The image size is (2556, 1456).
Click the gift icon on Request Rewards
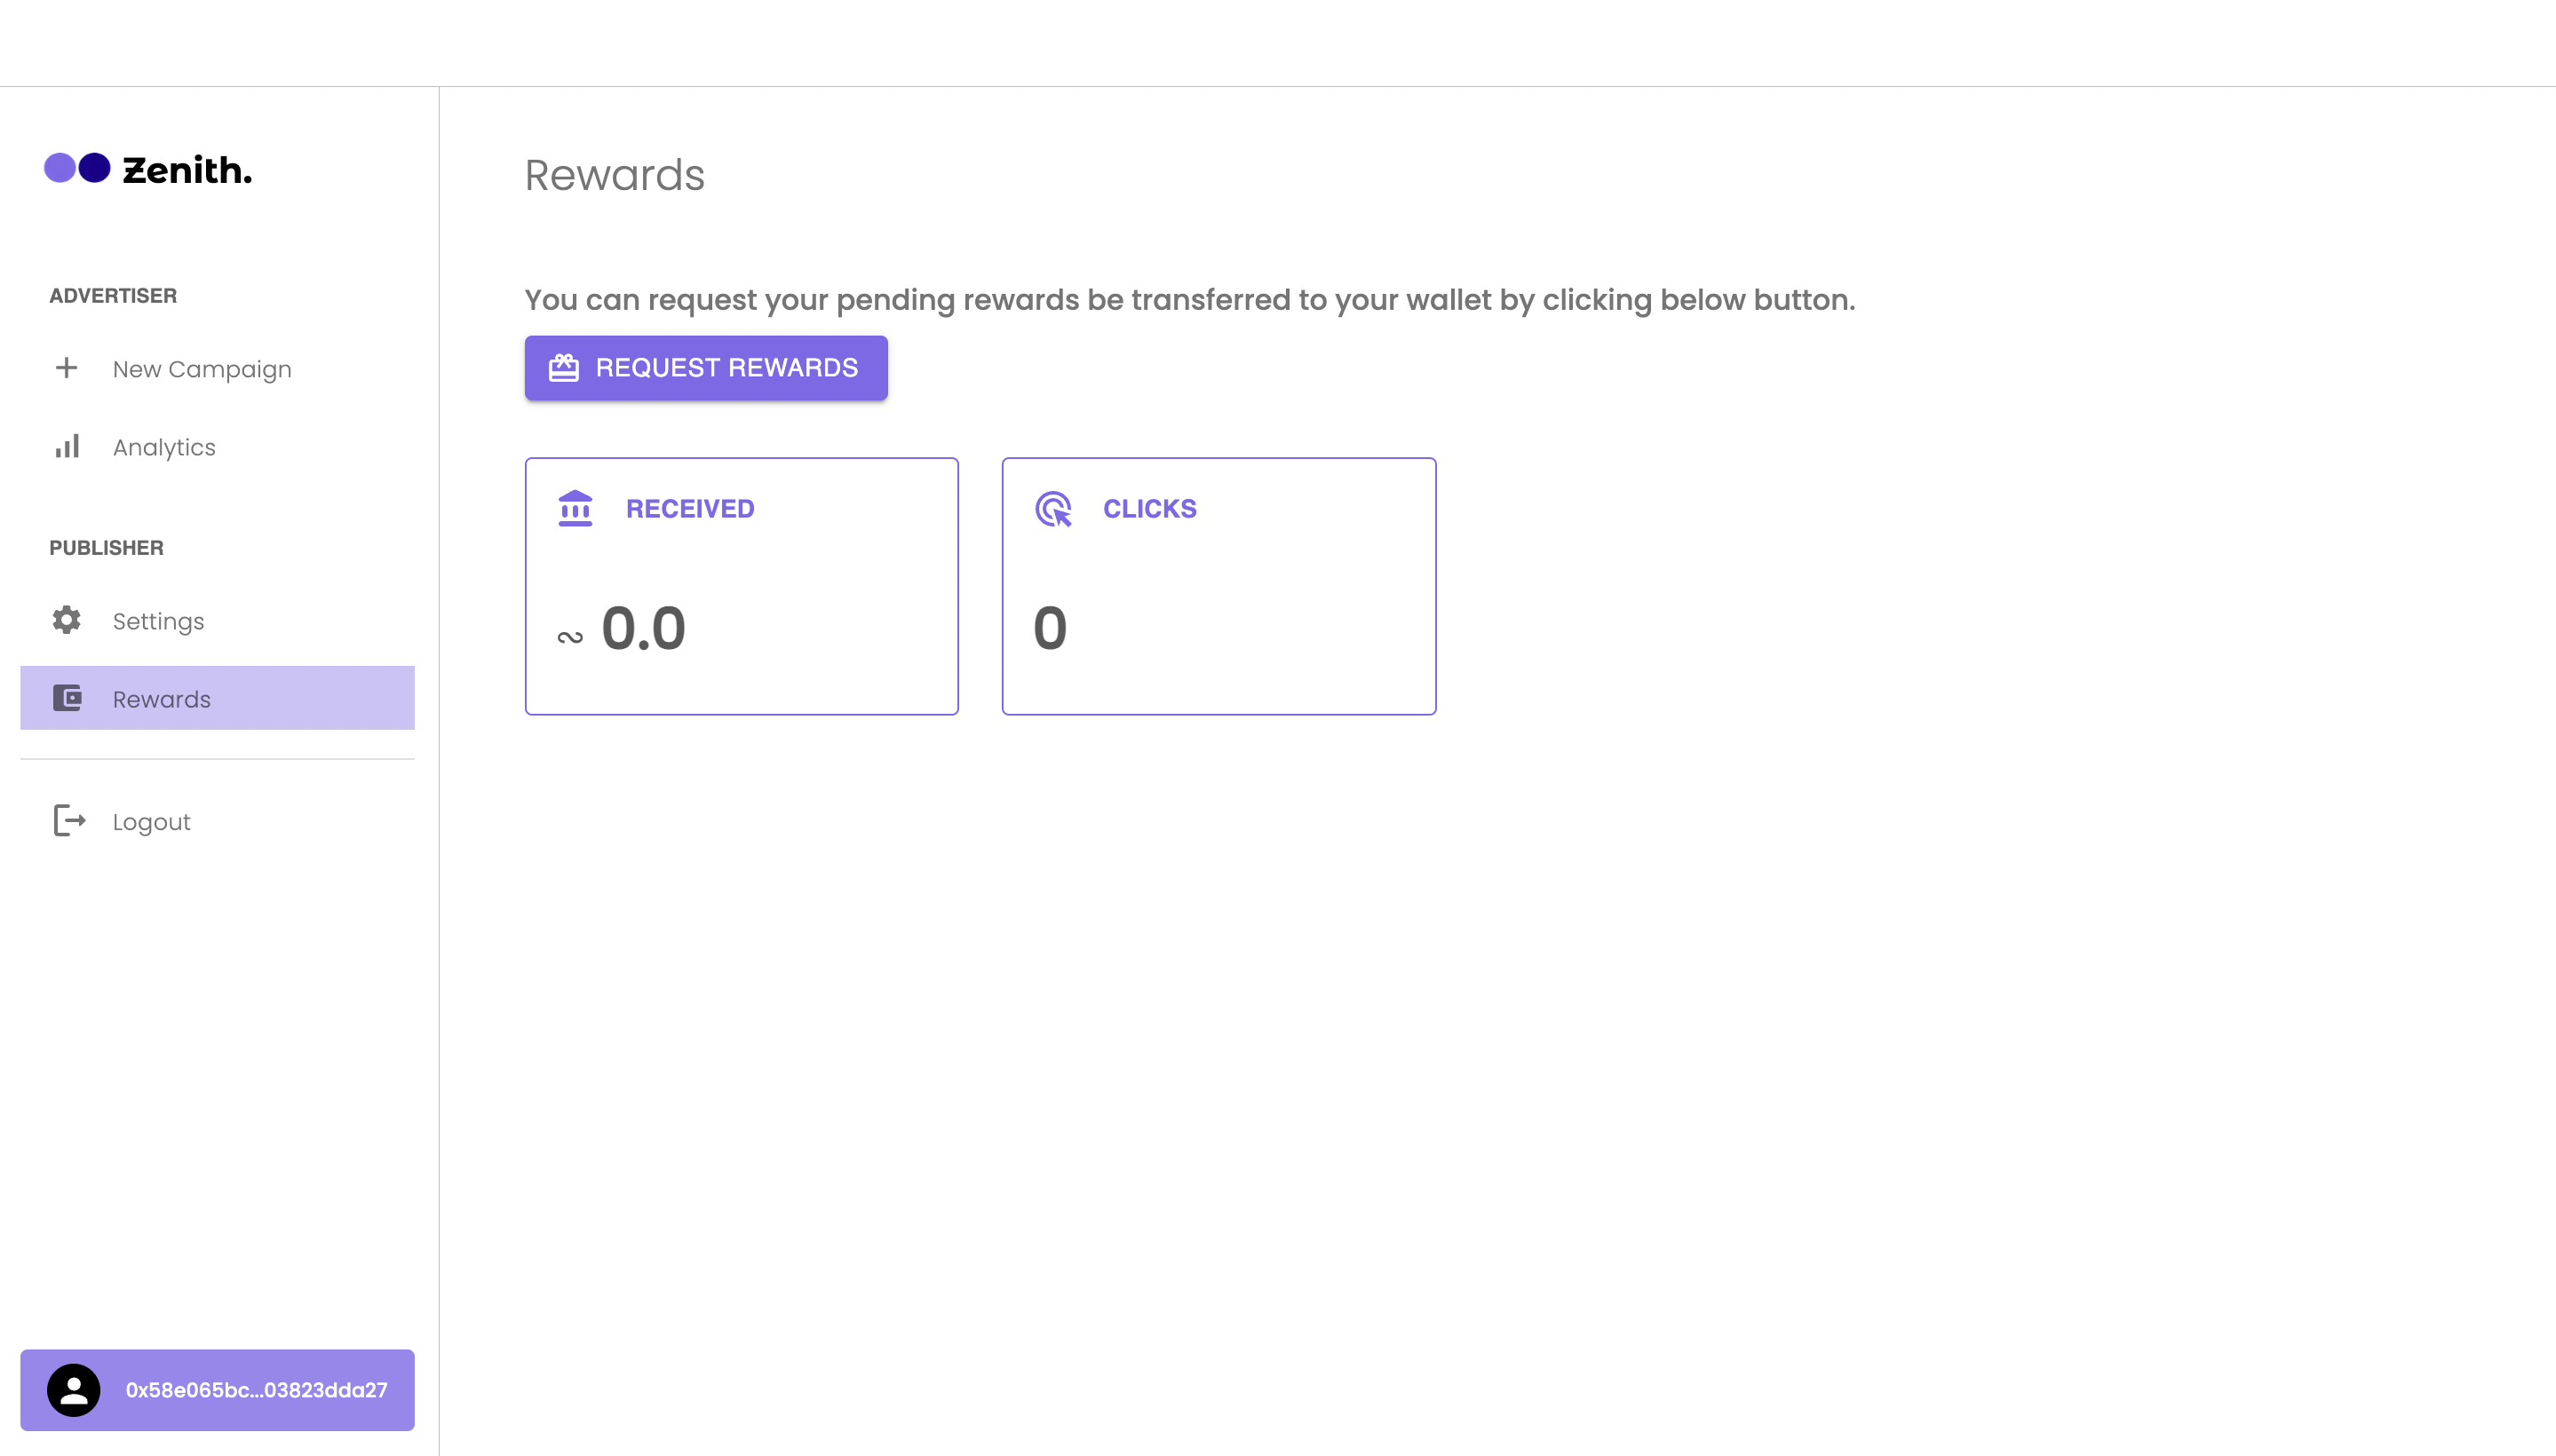[564, 368]
